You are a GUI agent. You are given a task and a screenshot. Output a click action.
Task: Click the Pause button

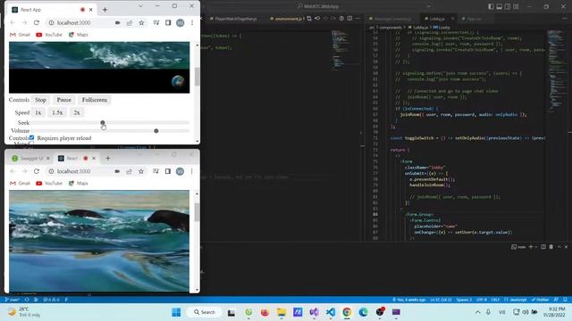[x=63, y=100]
